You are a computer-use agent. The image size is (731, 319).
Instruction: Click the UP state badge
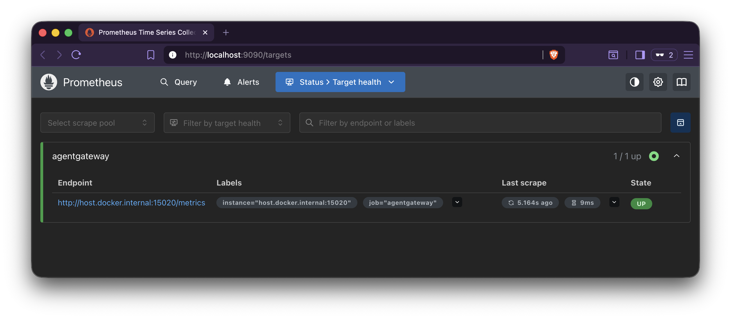[641, 203]
